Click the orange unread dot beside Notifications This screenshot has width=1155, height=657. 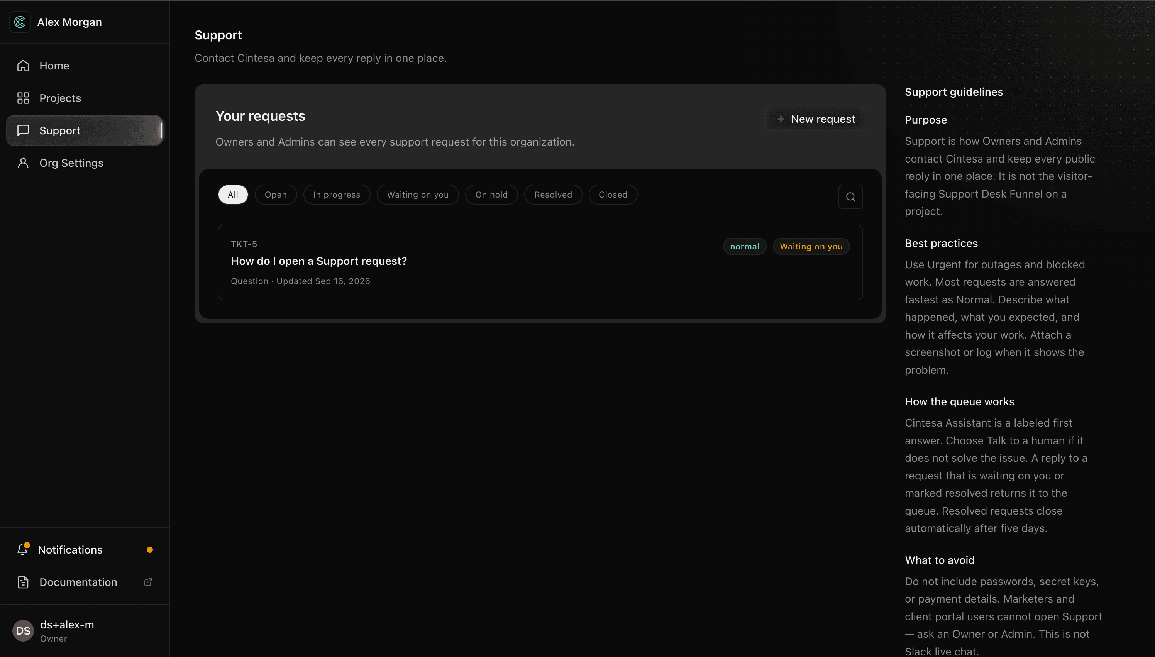(x=150, y=550)
